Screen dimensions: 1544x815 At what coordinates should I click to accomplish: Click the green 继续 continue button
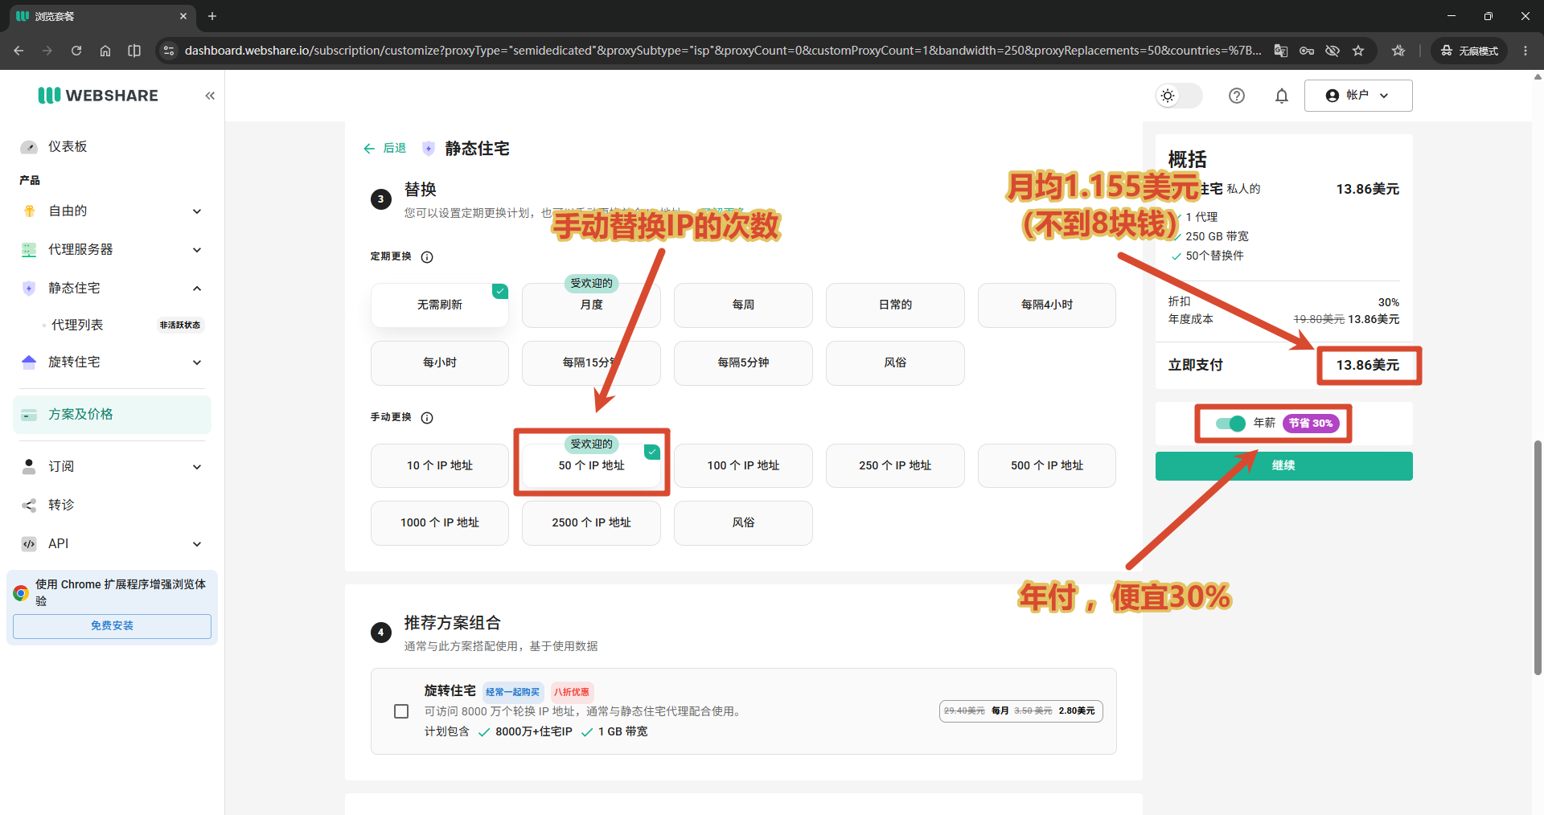click(x=1283, y=466)
